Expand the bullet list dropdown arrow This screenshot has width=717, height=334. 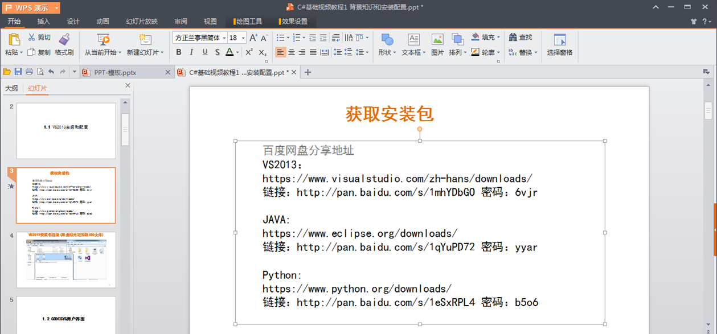(288, 38)
